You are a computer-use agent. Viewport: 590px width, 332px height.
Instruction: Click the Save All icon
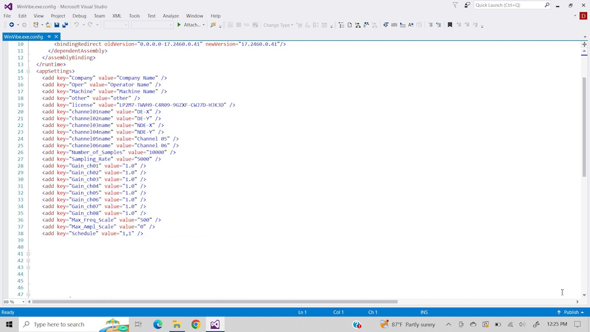pyautogui.click(x=65, y=25)
